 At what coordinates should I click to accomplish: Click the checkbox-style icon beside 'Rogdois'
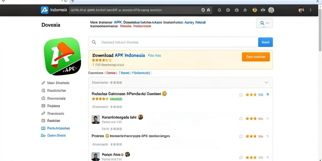(x=43, y=106)
